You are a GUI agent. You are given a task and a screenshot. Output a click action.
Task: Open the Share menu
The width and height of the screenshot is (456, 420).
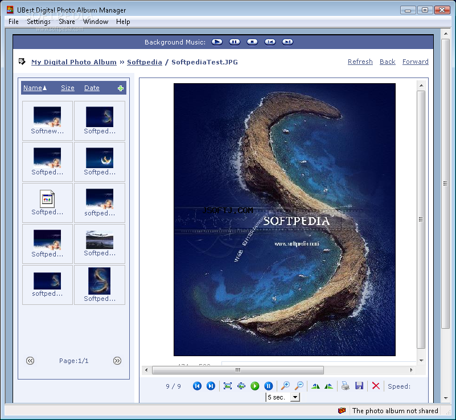click(x=67, y=22)
